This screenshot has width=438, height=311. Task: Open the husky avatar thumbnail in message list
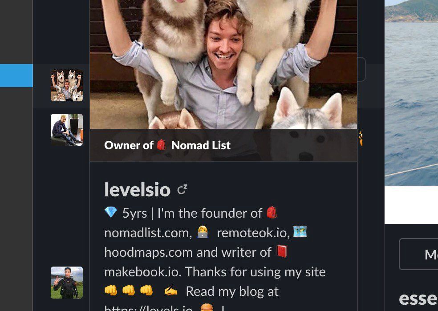[x=67, y=85]
